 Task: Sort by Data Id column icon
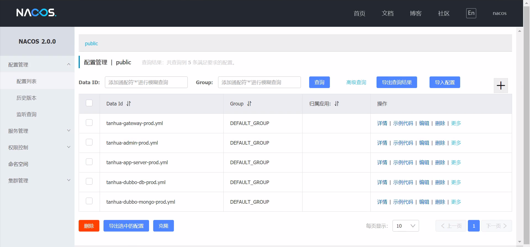click(x=129, y=103)
